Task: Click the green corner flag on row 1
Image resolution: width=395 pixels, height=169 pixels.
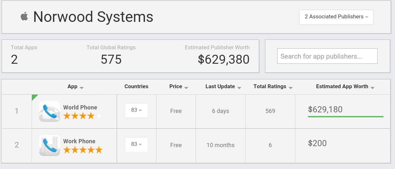Action: (34, 97)
